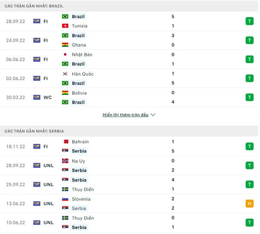Click the South Korea flag next to Hàn Quốc
Screen dimensions: 260x234
(x=65, y=74)
